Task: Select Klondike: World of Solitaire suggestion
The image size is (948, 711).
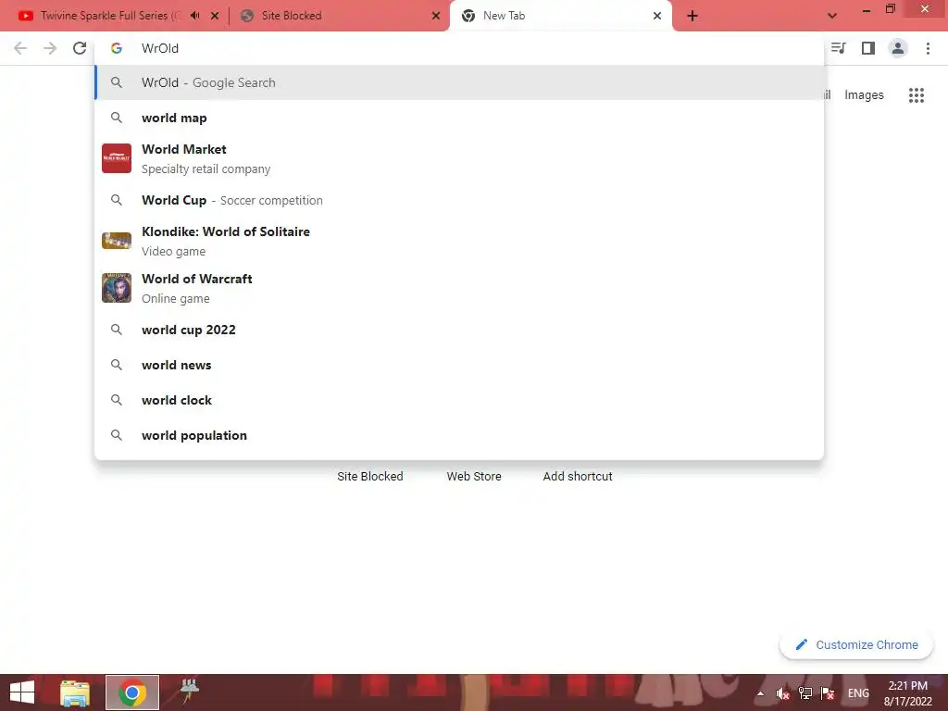Action: coord(459,241)
